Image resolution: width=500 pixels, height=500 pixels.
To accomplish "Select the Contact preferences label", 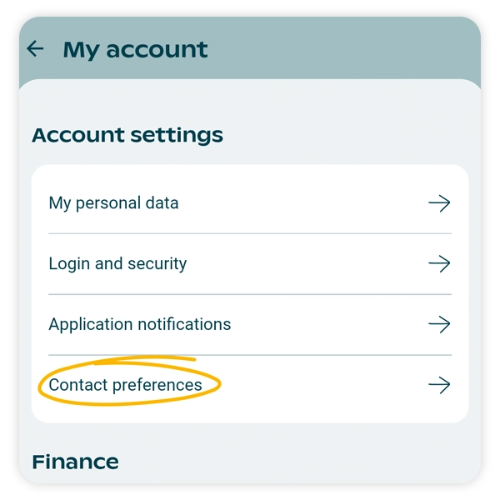I will pyautogui.click(x=125, y=384).
